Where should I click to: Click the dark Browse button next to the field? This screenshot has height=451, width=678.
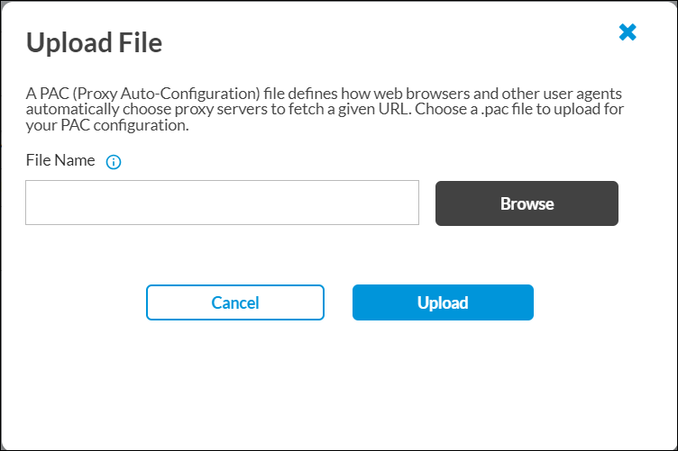pyautogui.click(x=527, y=203)
